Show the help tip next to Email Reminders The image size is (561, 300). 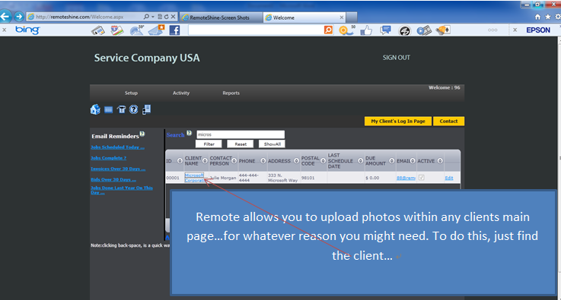click(142, 134)
